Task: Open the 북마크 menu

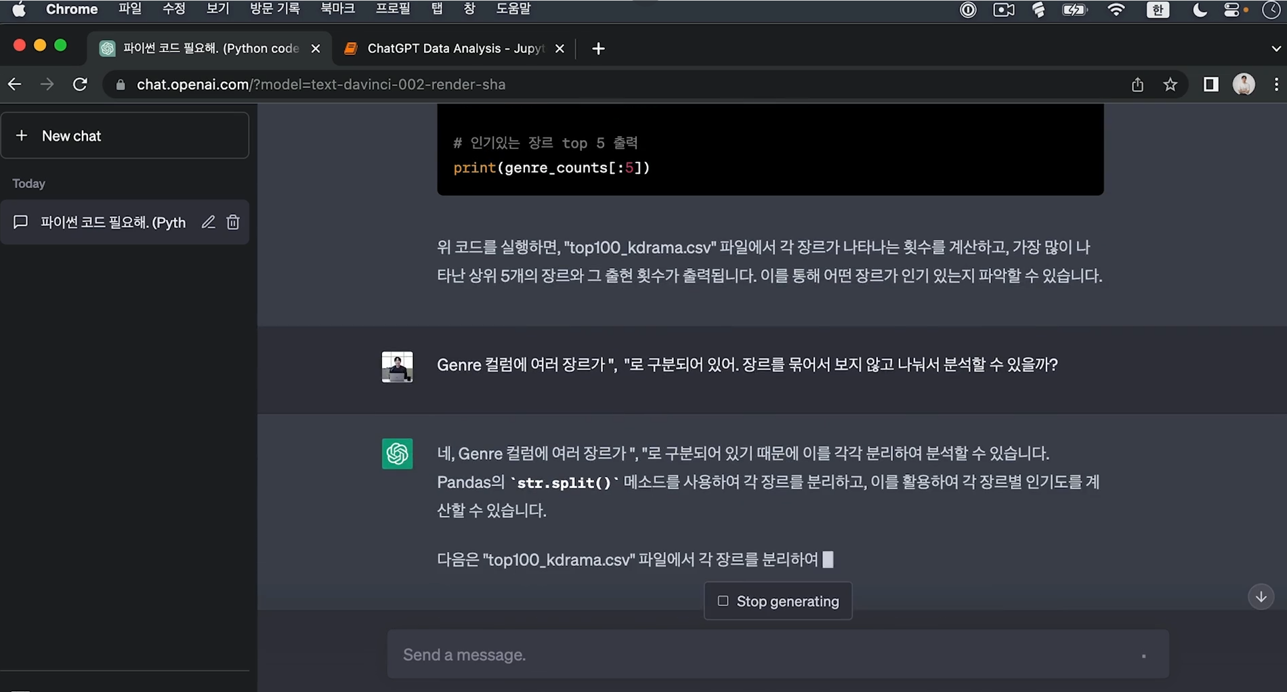Action: coord(337,9)
